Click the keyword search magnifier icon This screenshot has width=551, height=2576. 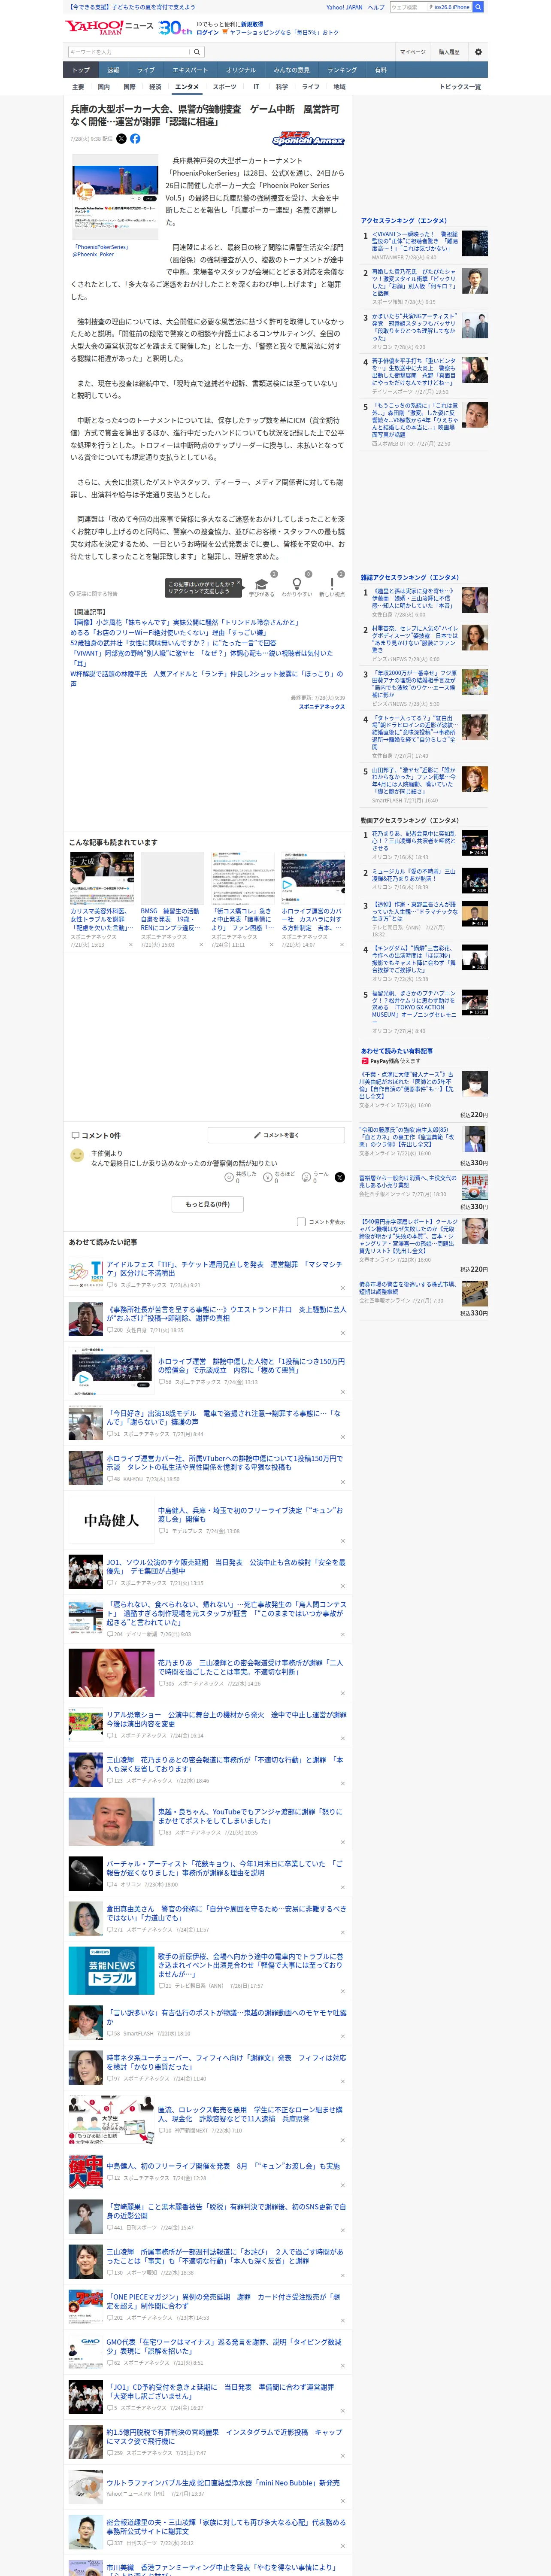[x=197, y=52]
